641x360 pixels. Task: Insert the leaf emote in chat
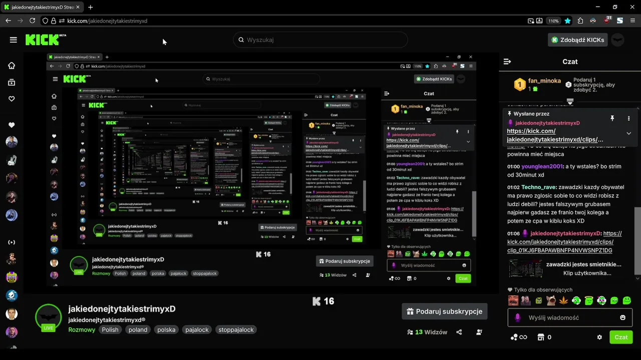563,300
